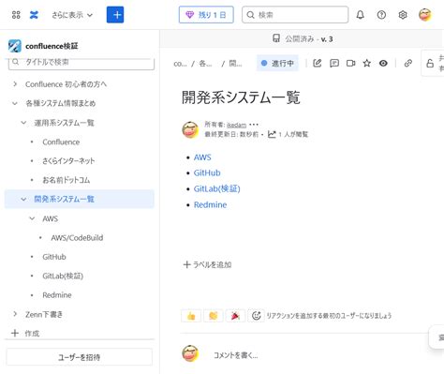React with the party popper emoji
Screen dimensions: 444x374
pos(235,316)
